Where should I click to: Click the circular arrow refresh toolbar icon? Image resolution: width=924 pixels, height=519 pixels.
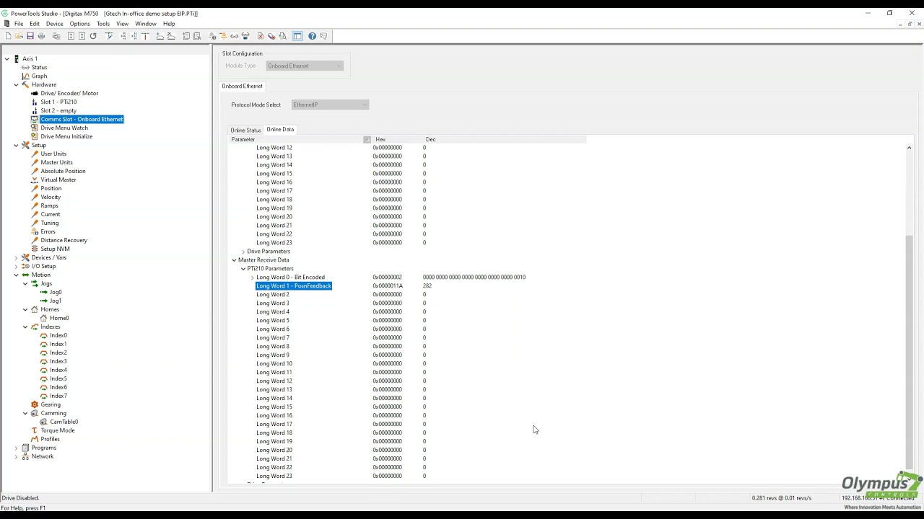tap(93, 36)
